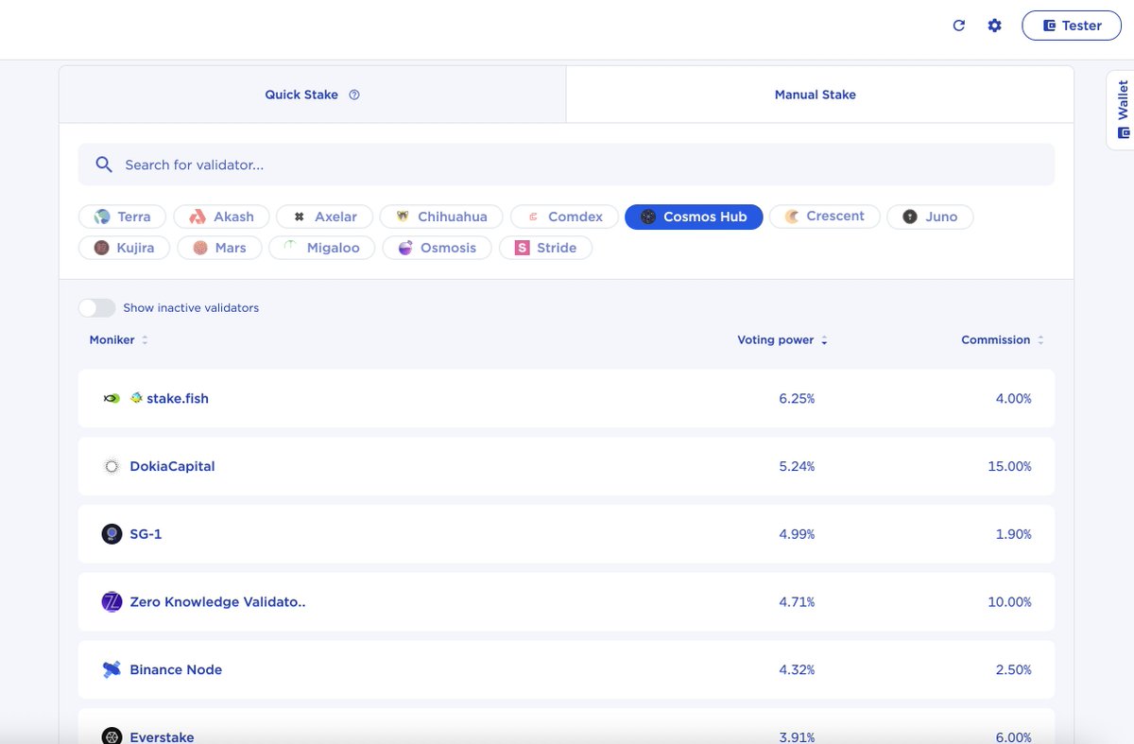Select the Crescent chain chip

(824, 216)
